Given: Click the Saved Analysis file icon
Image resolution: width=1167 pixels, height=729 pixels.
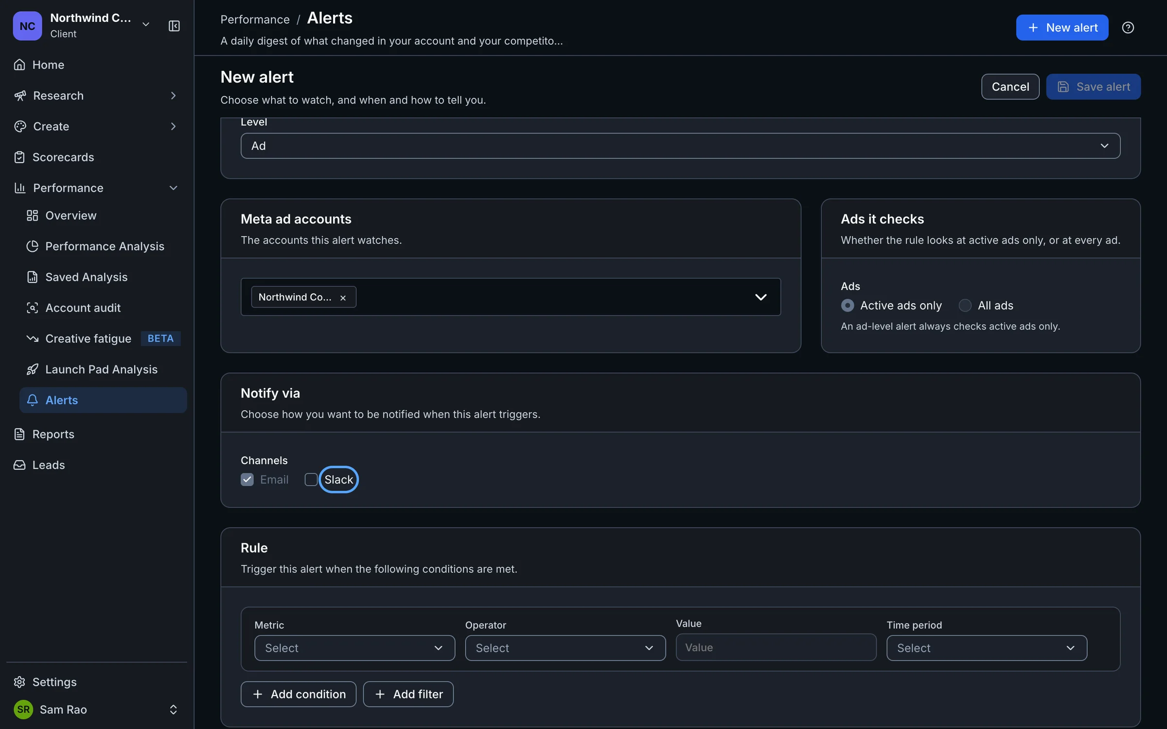Looking at the screenshot, I should point(32,277).
